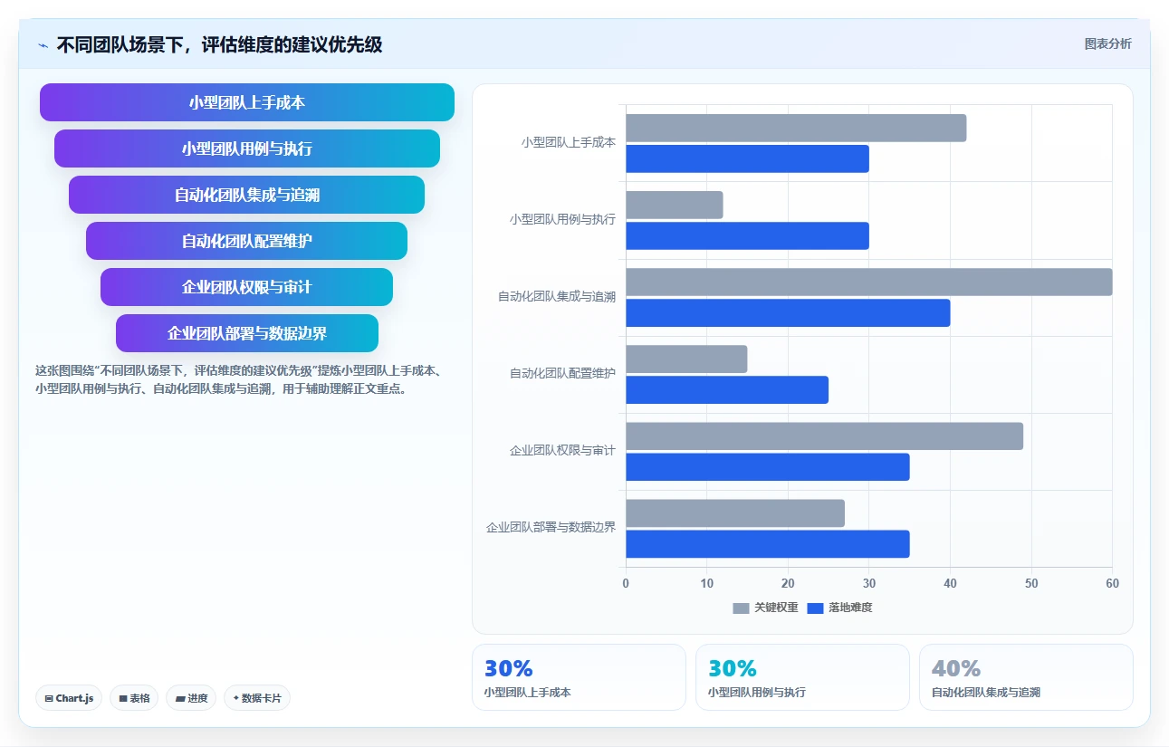The image size is (1169, 747).
Task: Click the blue 落地难度 legend color box
Action: [815, 608]
